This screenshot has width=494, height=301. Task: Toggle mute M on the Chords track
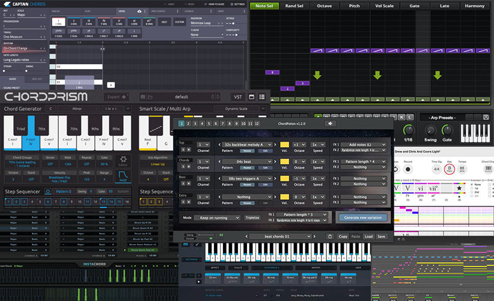(x=188, y=166)
